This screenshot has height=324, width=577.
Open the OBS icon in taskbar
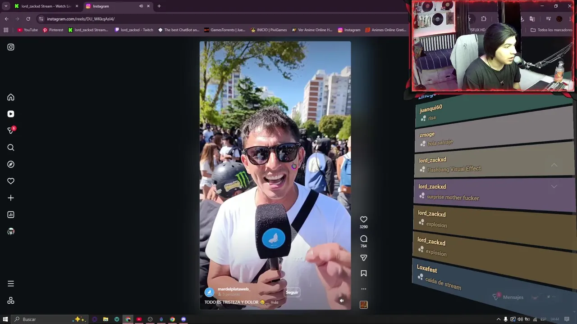coord(150,319)
